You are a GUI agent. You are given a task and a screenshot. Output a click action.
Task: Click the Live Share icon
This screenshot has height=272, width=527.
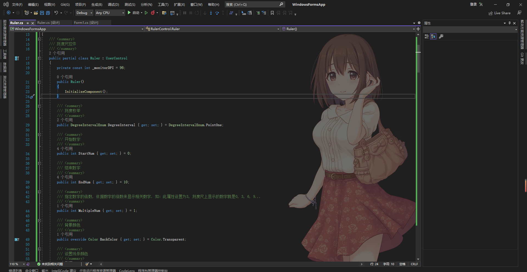pos(490,13)
